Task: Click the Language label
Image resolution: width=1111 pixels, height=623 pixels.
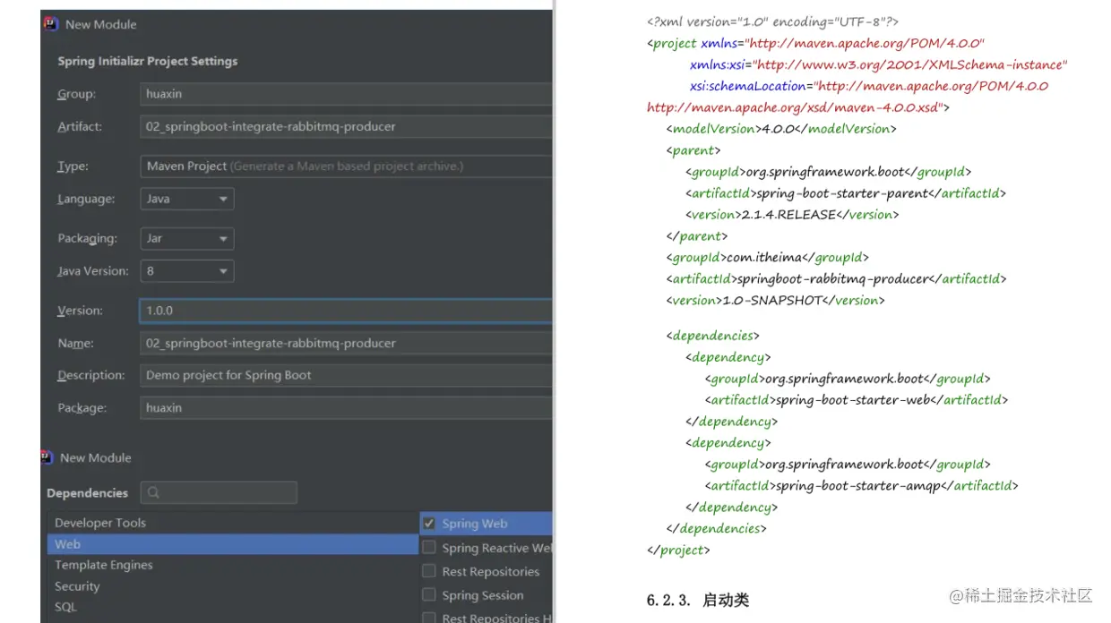Action: coord(86,199)
